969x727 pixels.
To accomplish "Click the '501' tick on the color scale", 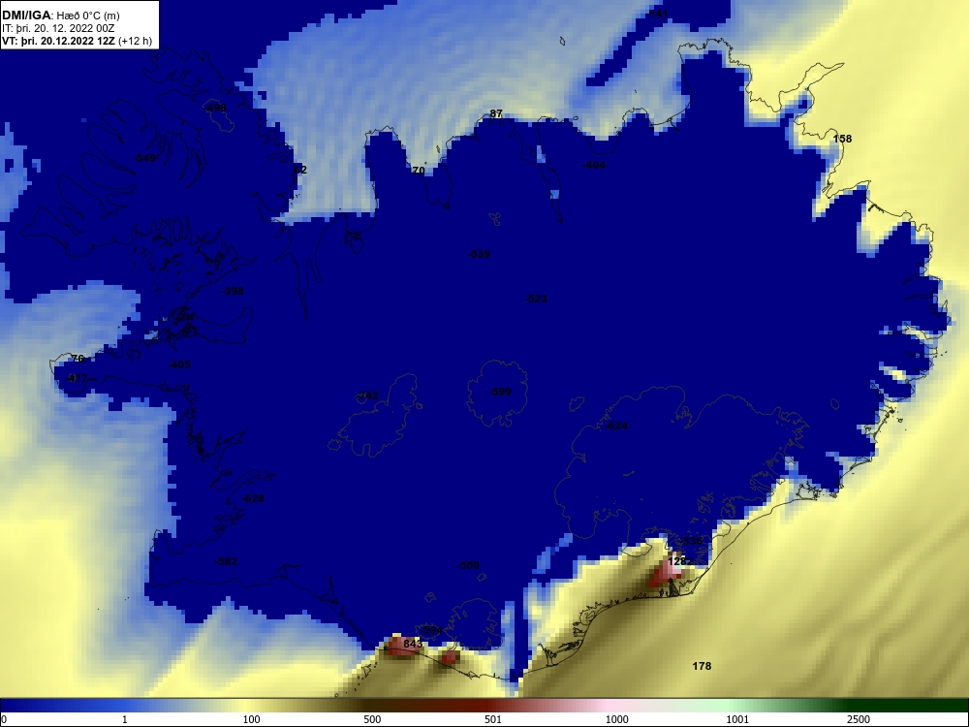I will tap(492, 719).
